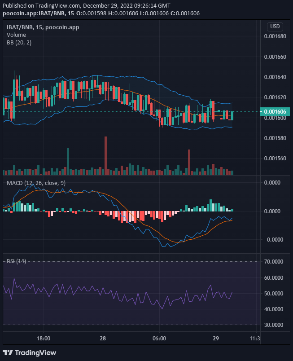This screenshot has height=361, width=293.
Task: Click the 0.001680 price axis label
Action: coord(275,36)
